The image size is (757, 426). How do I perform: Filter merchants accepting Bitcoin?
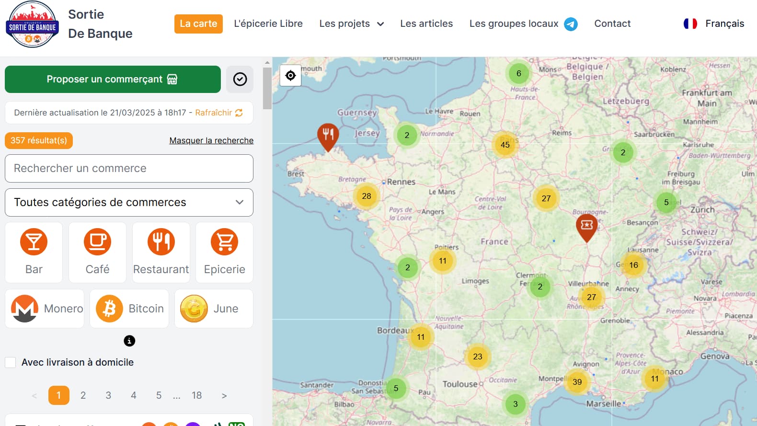(129, 309)
